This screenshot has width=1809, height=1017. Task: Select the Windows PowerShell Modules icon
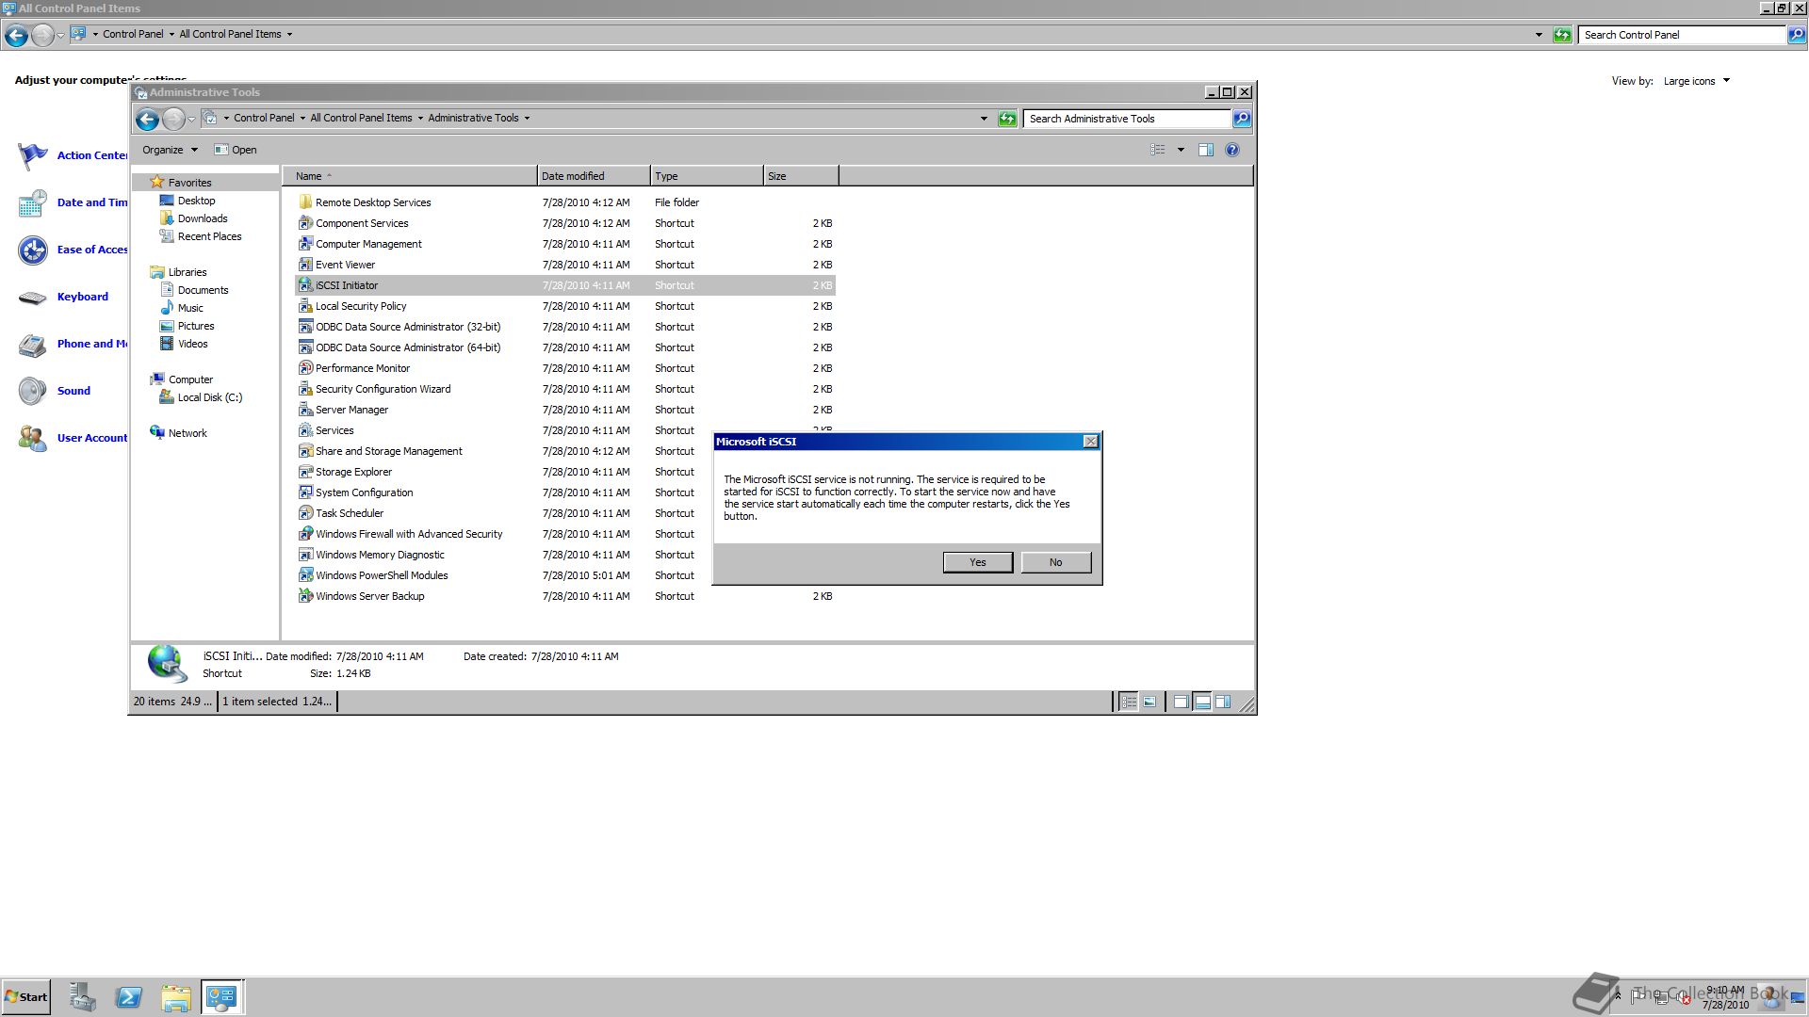tap(305, 575)
